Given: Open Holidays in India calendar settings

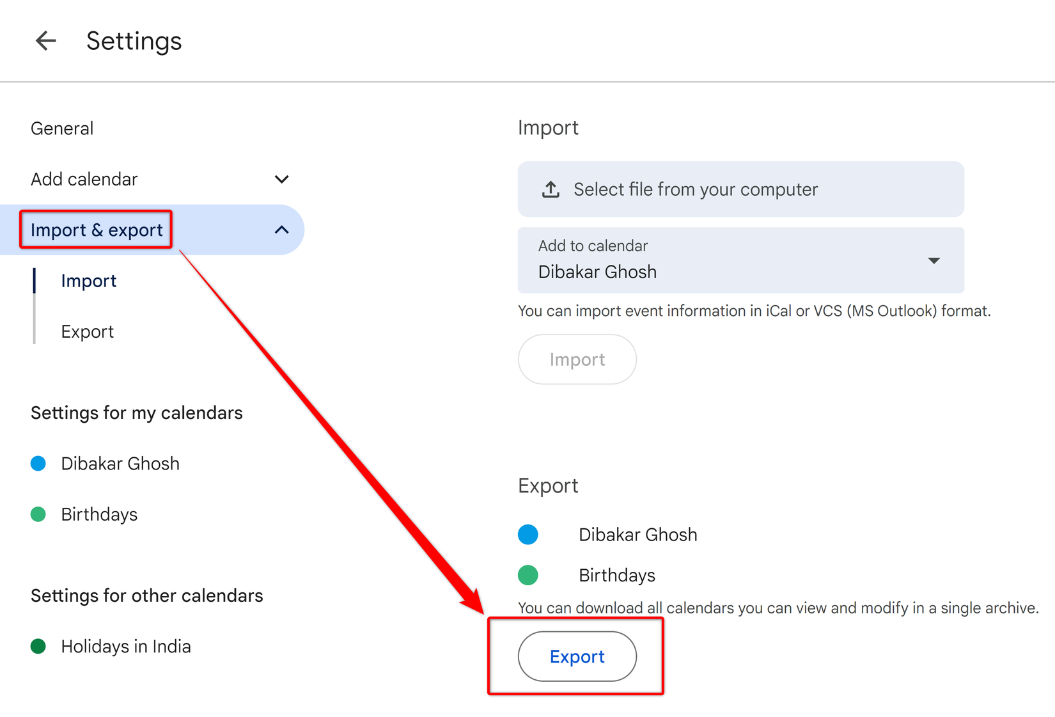Looking at the screenshot, I should pyautogui.click(x=125, y=646).
